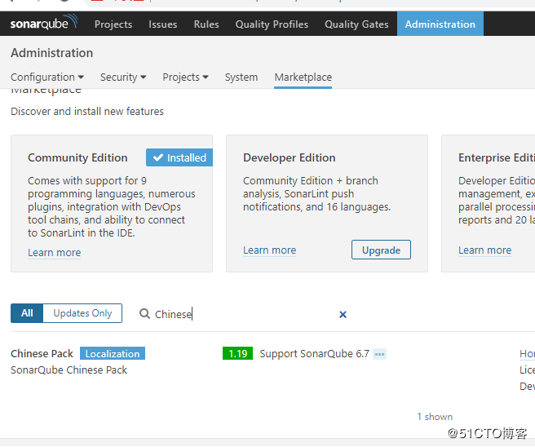535x447 pixels.
Task: Expand the Projects administration dropdown
Action: [185, 77]
